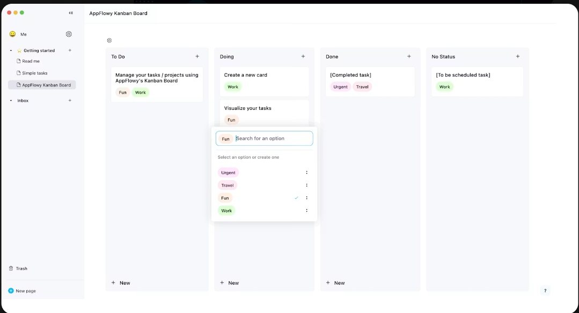The height and width of the screenshot is (313, 579).
Task: Select the Fun option in dropdown list
Action: [225, 198]
